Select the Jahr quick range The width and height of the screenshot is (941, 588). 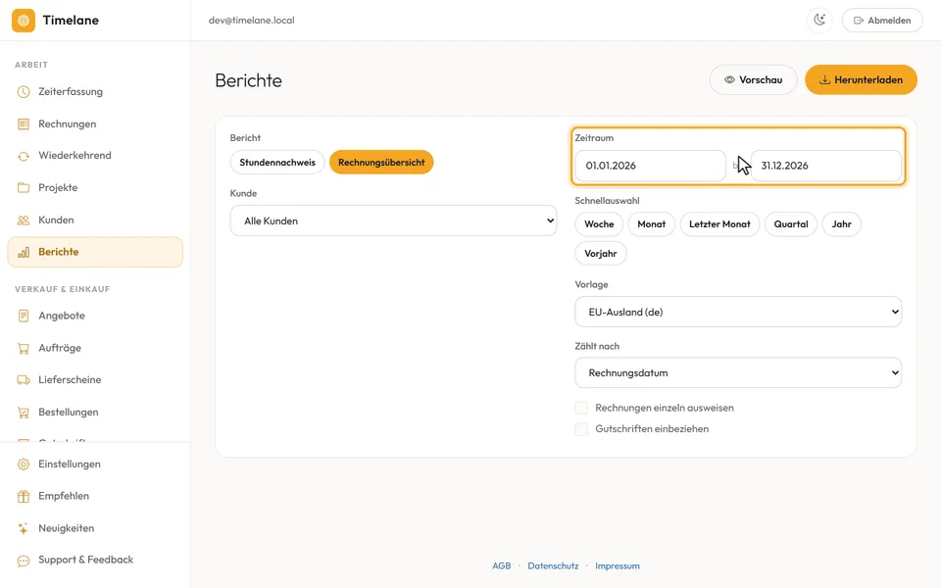(x=841, y=224)
